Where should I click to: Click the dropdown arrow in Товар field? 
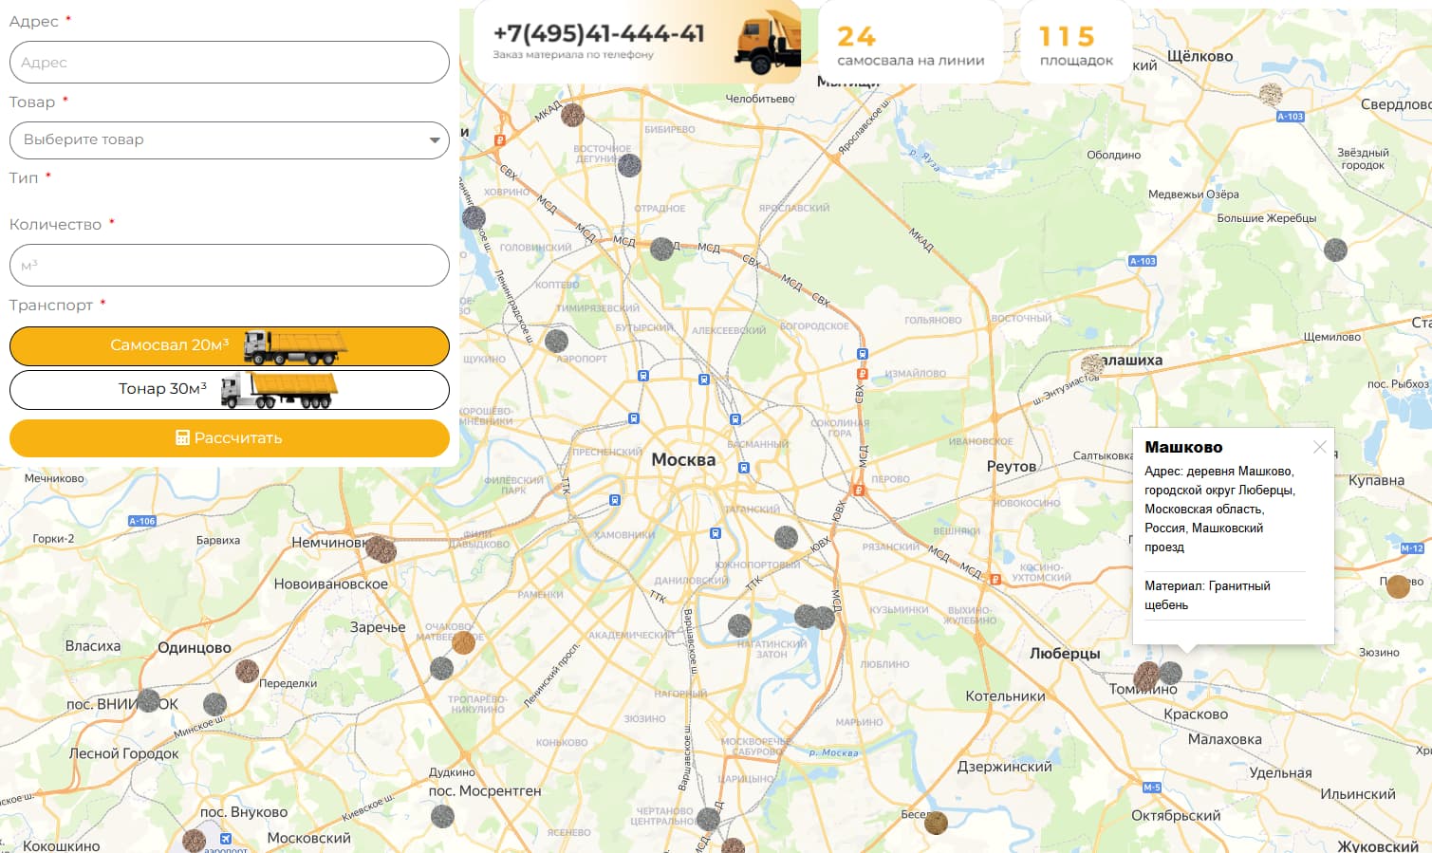[x=434, y=140]
